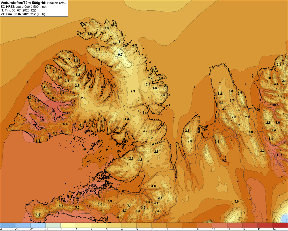Click the legend tick label '-4'
The width and height of the screenshot is (288, 231).
point(1,229)
